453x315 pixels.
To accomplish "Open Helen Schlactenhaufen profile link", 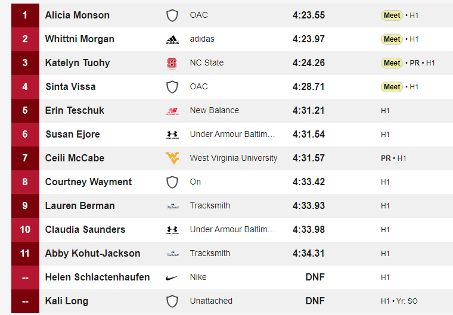I will click(x=97, y=277).
